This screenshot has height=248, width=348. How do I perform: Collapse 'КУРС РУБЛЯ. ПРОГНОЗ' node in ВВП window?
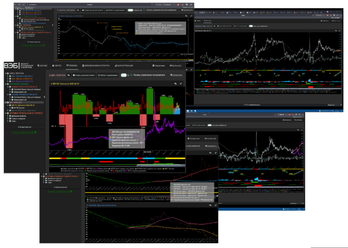coord(6,84)
